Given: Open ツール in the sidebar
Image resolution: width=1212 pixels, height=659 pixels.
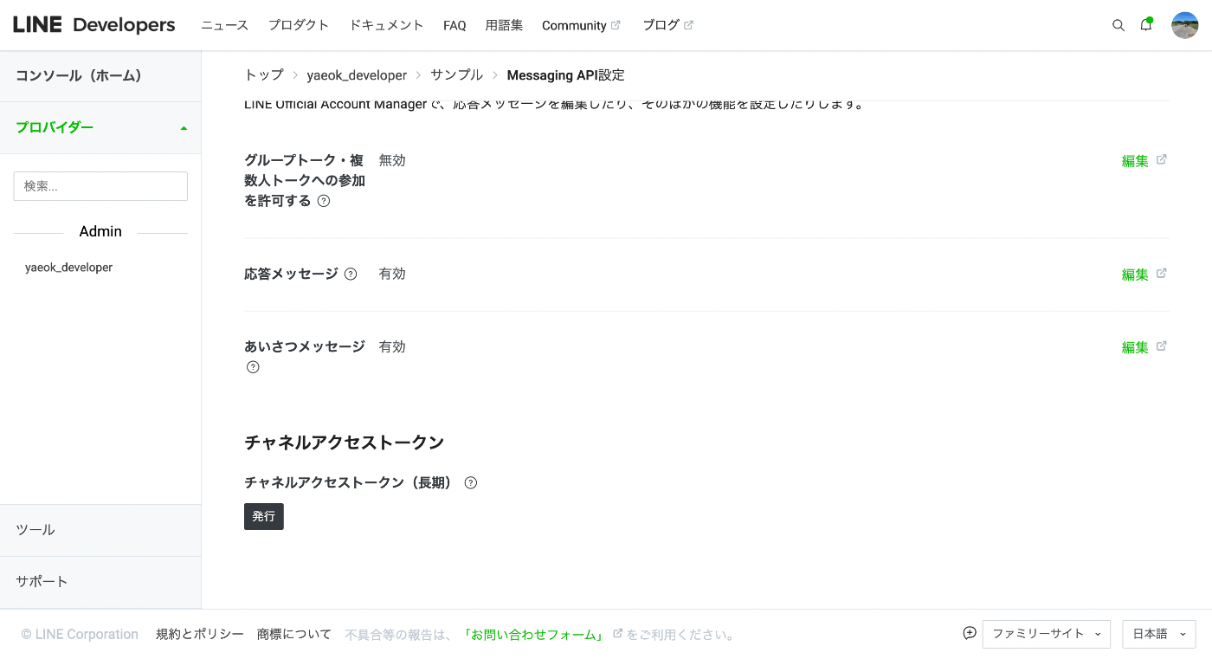Looking at the screenshot, I should point(100,530).
